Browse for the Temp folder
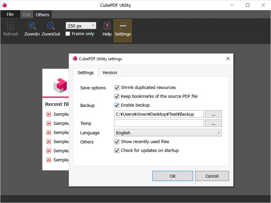 coord(213,123)
